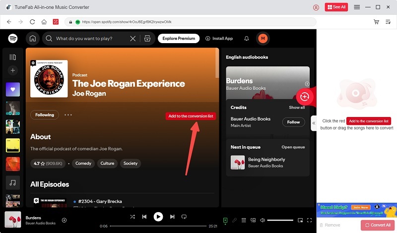Click Install App link
The image size is (397, 233).
(x=219, y=39)
